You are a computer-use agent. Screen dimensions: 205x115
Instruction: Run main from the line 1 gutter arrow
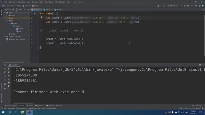tap(35, 13)
